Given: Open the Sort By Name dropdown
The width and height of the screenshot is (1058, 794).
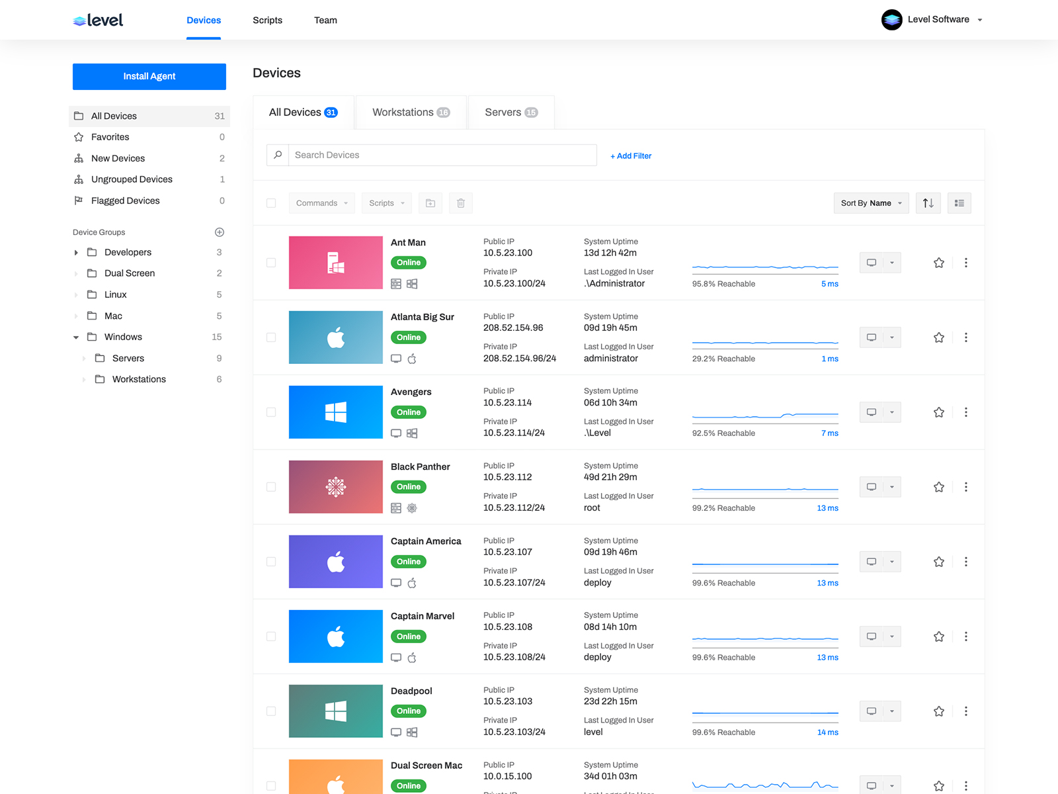Looking at the screenshot, I should click(871, 203).
